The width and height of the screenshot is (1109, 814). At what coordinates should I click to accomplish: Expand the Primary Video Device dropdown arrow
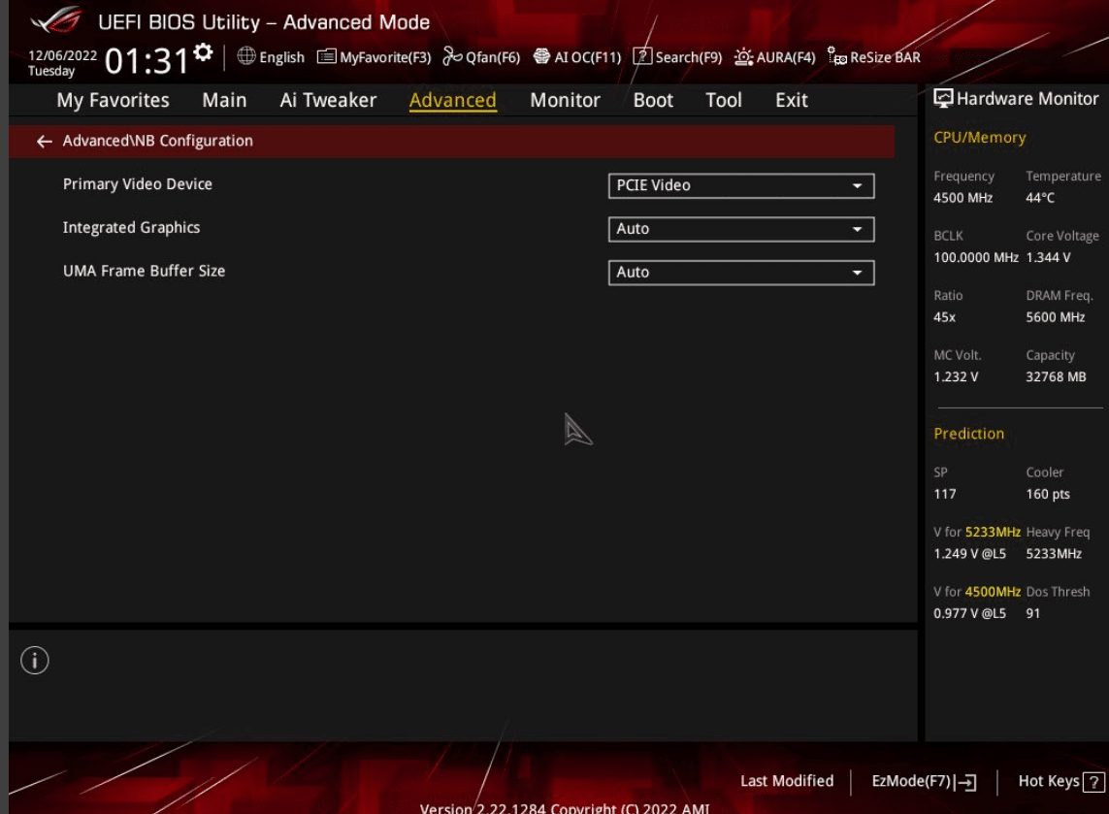pos(857,186)
